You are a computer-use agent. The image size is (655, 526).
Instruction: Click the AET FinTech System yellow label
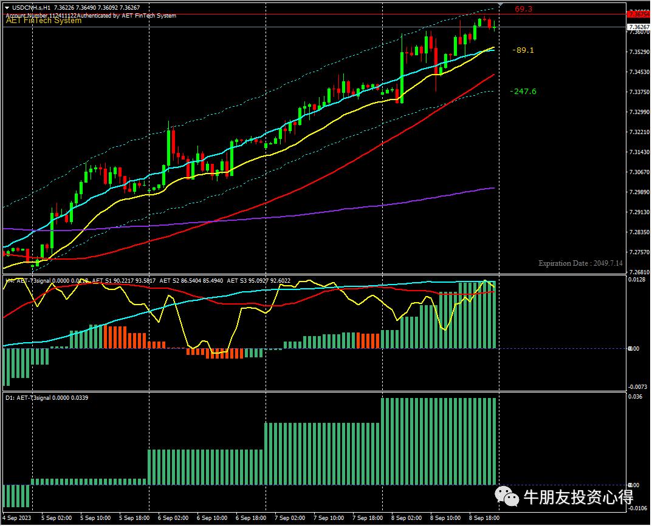[43, 21]
